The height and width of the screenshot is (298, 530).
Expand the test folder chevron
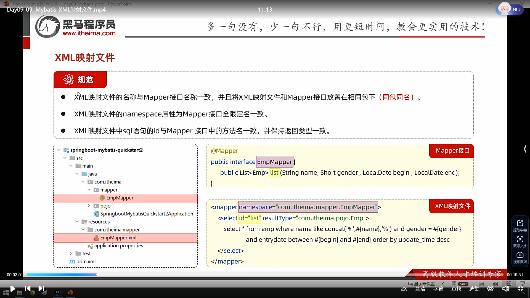[x=71, y=253]
